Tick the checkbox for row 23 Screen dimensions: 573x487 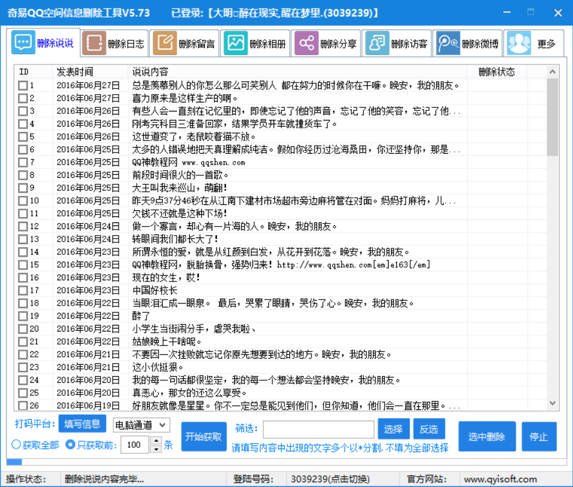(23, 367)
